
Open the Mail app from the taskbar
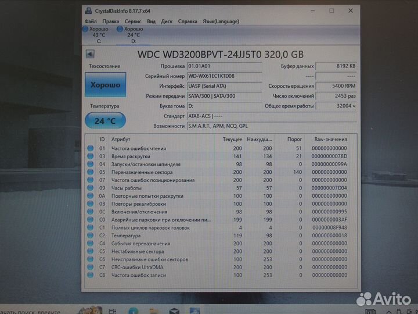coord(174,311)
